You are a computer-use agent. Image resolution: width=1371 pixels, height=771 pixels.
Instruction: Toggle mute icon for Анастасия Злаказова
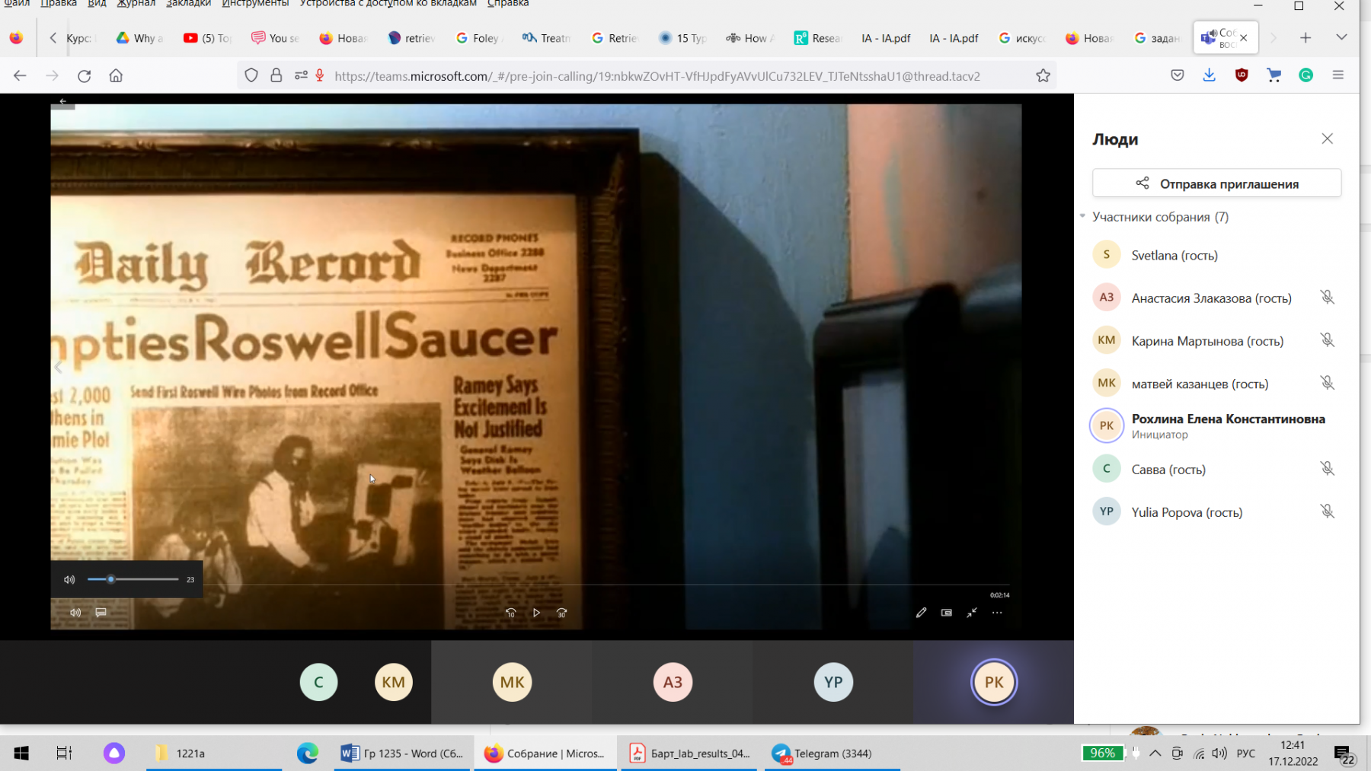[x=1328, y=297]
